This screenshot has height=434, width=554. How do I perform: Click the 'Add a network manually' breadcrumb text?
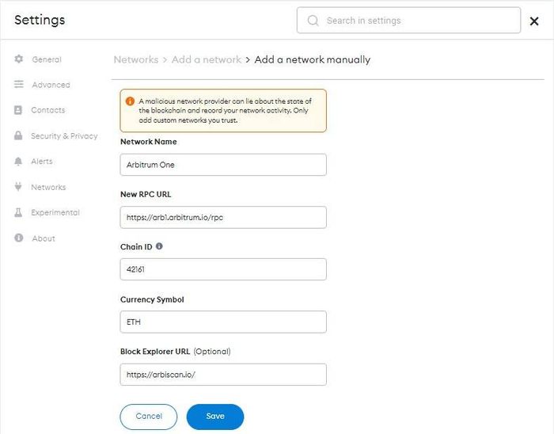[313, 59]
